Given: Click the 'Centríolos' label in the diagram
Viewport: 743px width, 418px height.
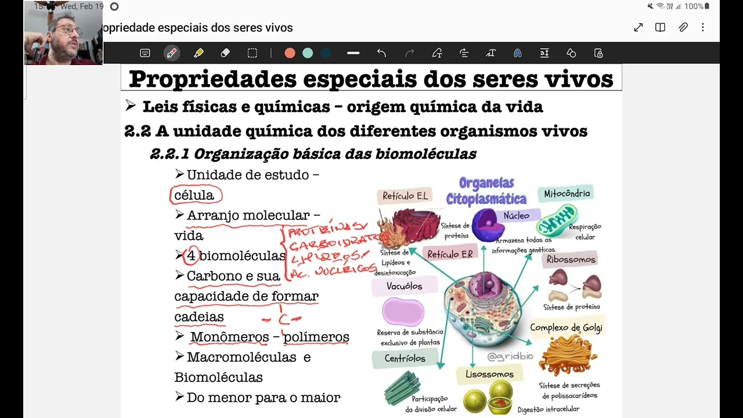Looking at the screenshot, I should pos(405,359).
